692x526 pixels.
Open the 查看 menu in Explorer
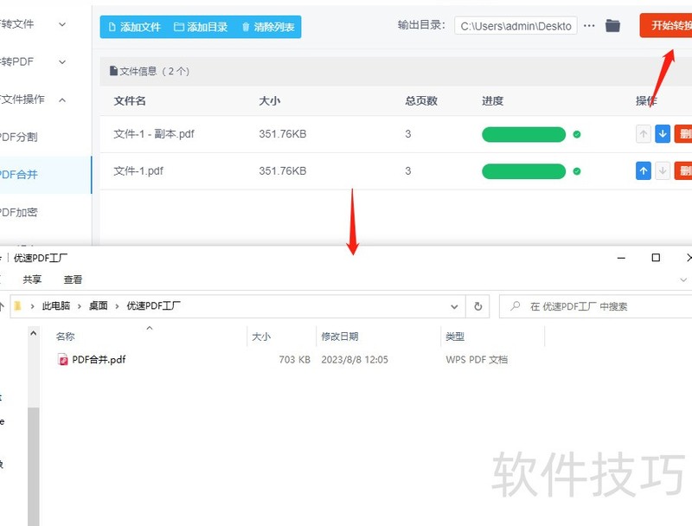(x=74, y=279)
